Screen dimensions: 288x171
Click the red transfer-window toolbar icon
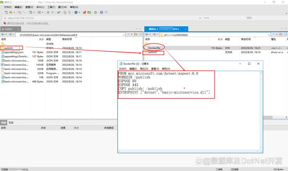tap(39, 12)
